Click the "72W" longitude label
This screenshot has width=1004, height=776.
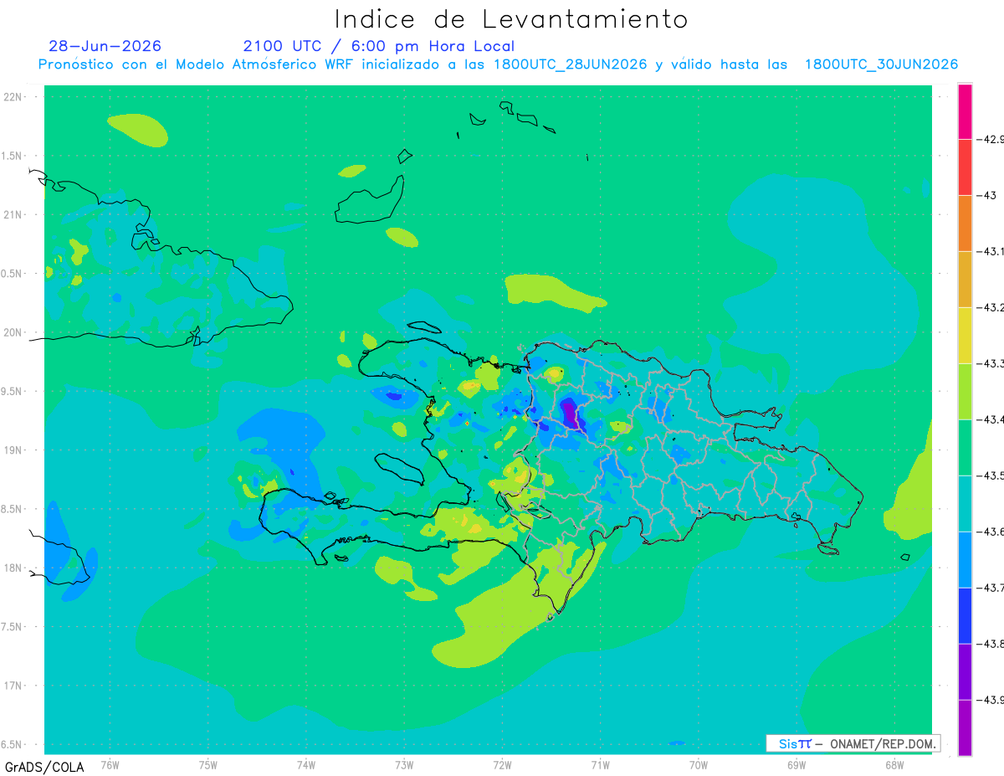pos(503,764)
